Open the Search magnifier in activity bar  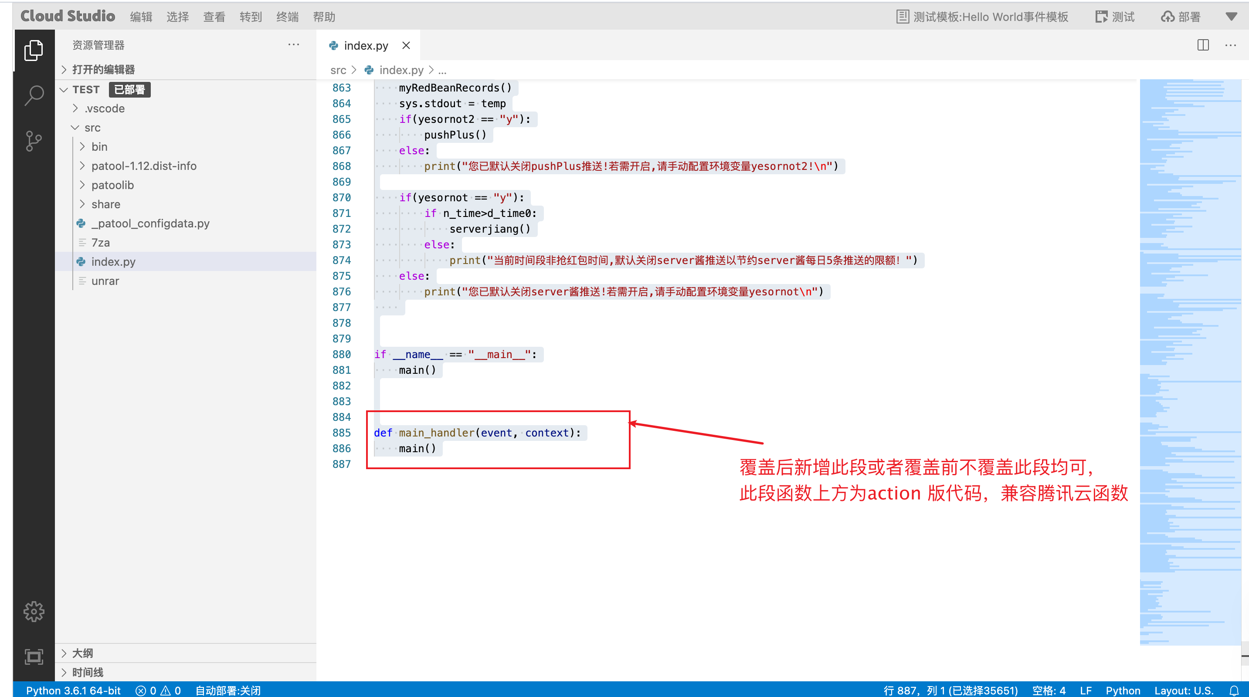point(34,95)
